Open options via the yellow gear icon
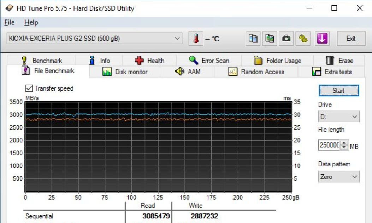The image size is (372, 223). (303, 39)
